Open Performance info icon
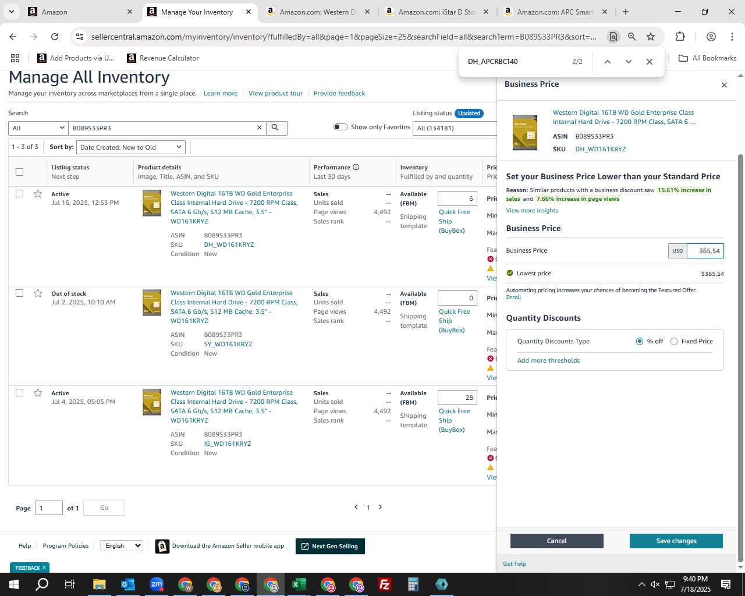 click(356, 167)
